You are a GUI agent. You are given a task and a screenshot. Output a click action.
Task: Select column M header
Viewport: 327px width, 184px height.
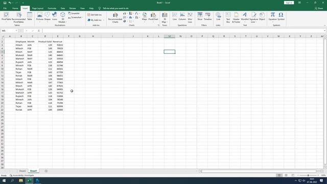[x=169, y=36]
